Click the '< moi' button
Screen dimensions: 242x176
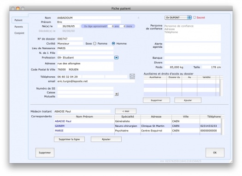point(126,111)
